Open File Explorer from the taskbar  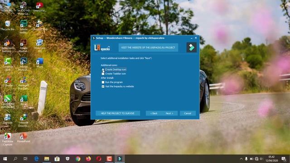(x=47, y=159)
